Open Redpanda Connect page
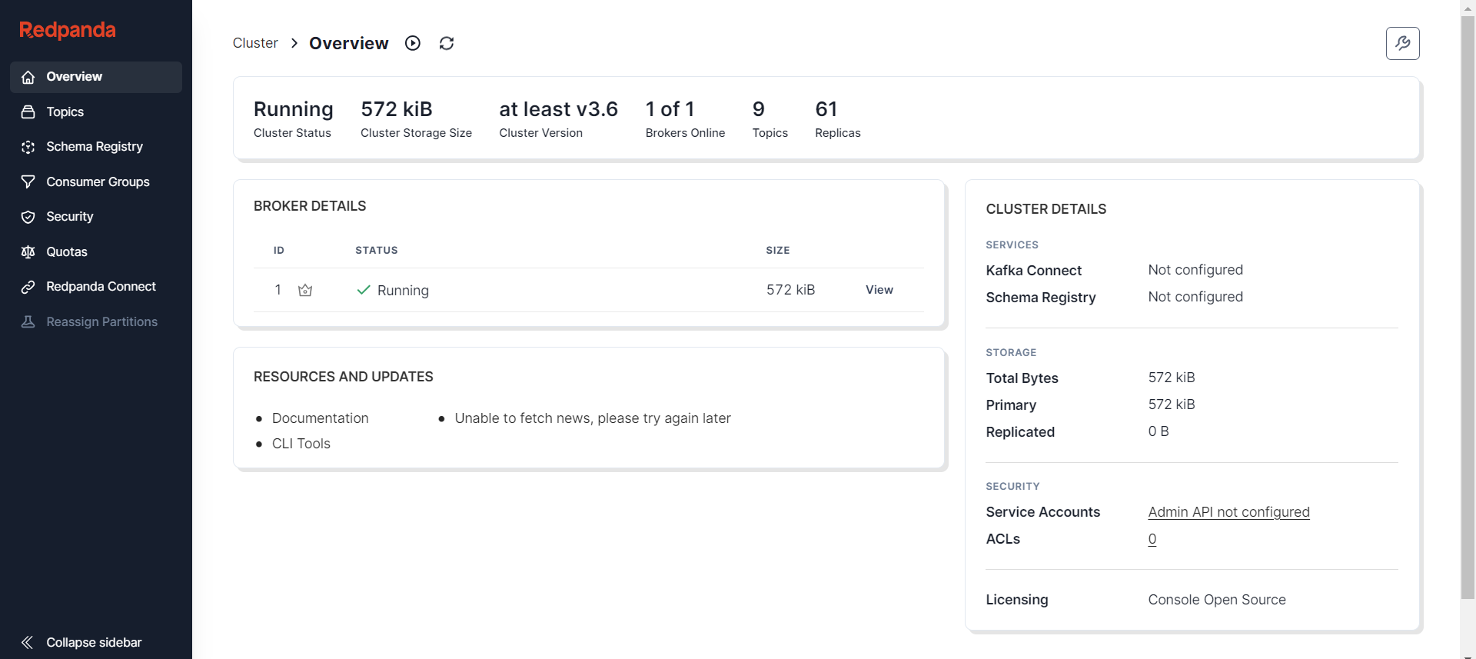The height and width of the screenshot is (659, 1476). tap(101, 287)
